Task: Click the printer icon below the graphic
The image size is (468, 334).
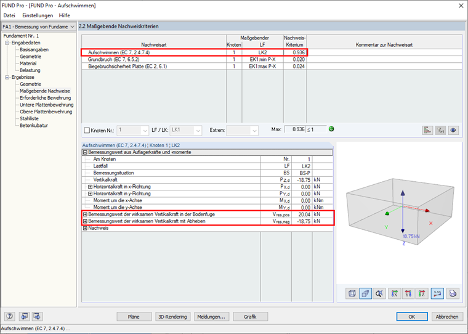Action: [453, 294]
